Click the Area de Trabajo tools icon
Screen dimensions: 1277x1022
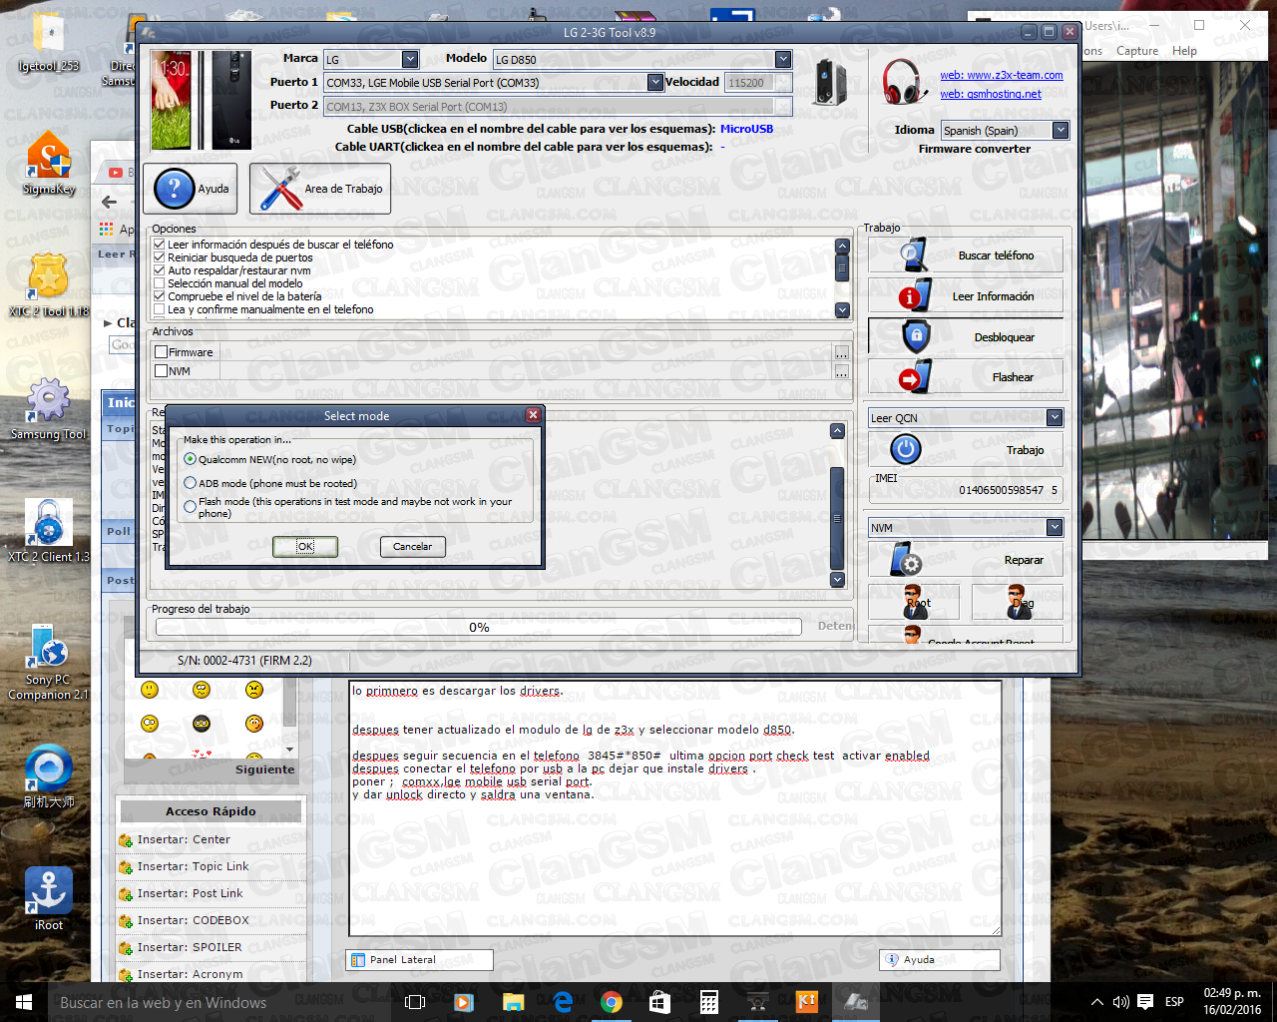[280, 189]
